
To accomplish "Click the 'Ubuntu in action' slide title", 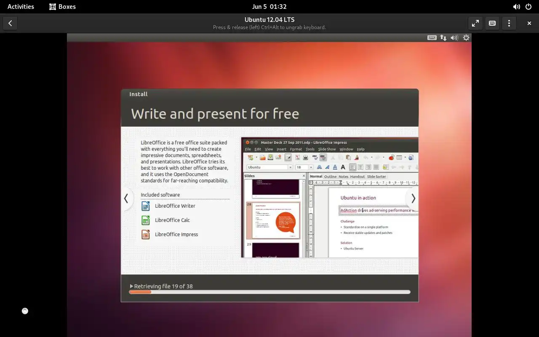I will [358, 198].
